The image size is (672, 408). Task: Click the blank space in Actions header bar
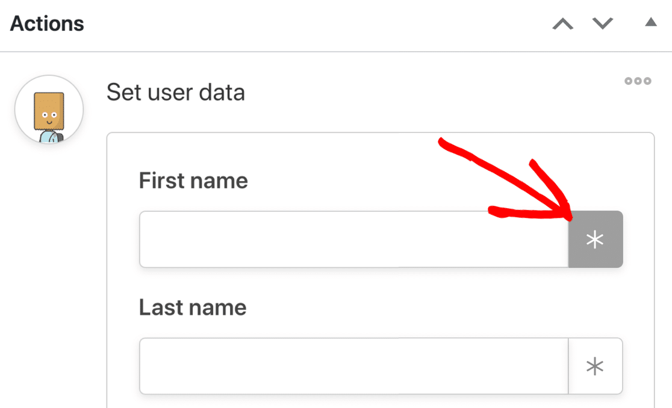pyautogui.click(x=313, y=24)
